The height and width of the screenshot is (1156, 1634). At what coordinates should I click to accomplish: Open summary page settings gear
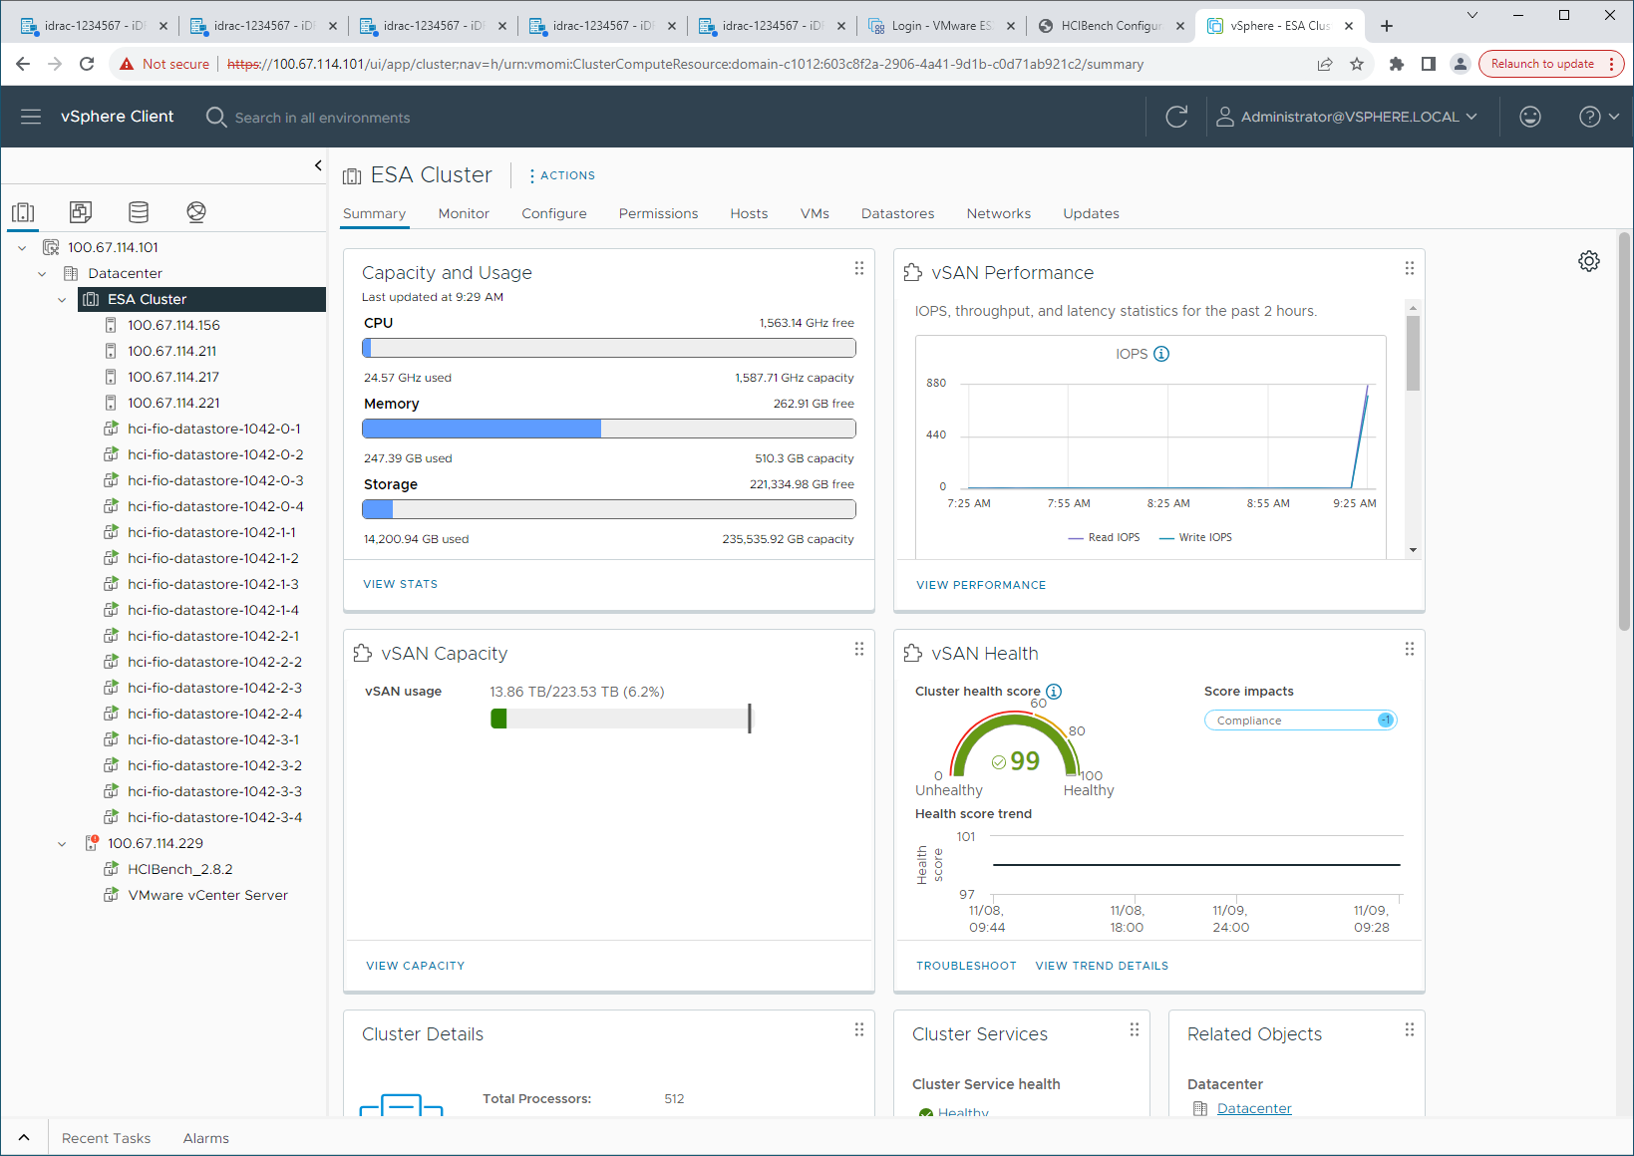(x=1589, y=261)
